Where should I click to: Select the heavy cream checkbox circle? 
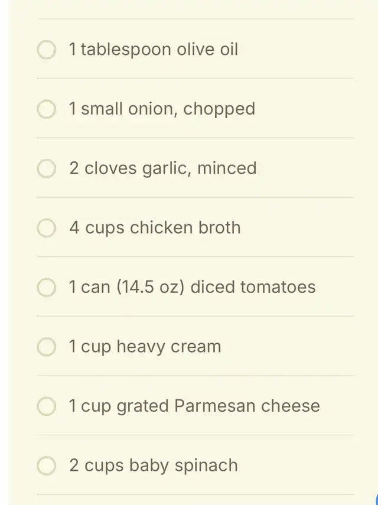[47, 347]
